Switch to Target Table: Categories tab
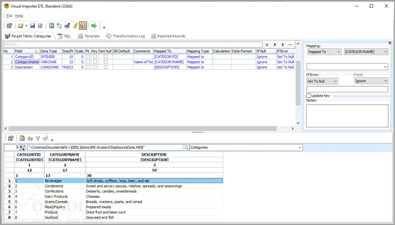 (x=28, y=36)
